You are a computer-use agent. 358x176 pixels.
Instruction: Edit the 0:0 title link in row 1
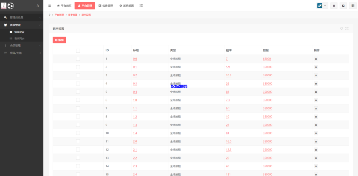(x=135, y=59)
